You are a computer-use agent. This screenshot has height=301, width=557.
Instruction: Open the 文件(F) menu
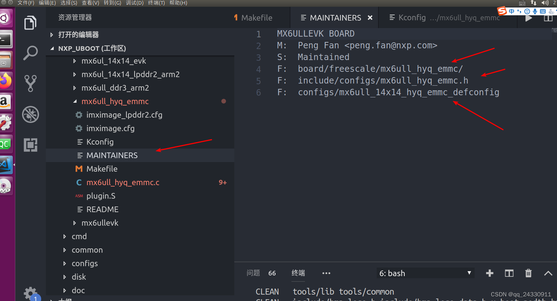(26, 3)
